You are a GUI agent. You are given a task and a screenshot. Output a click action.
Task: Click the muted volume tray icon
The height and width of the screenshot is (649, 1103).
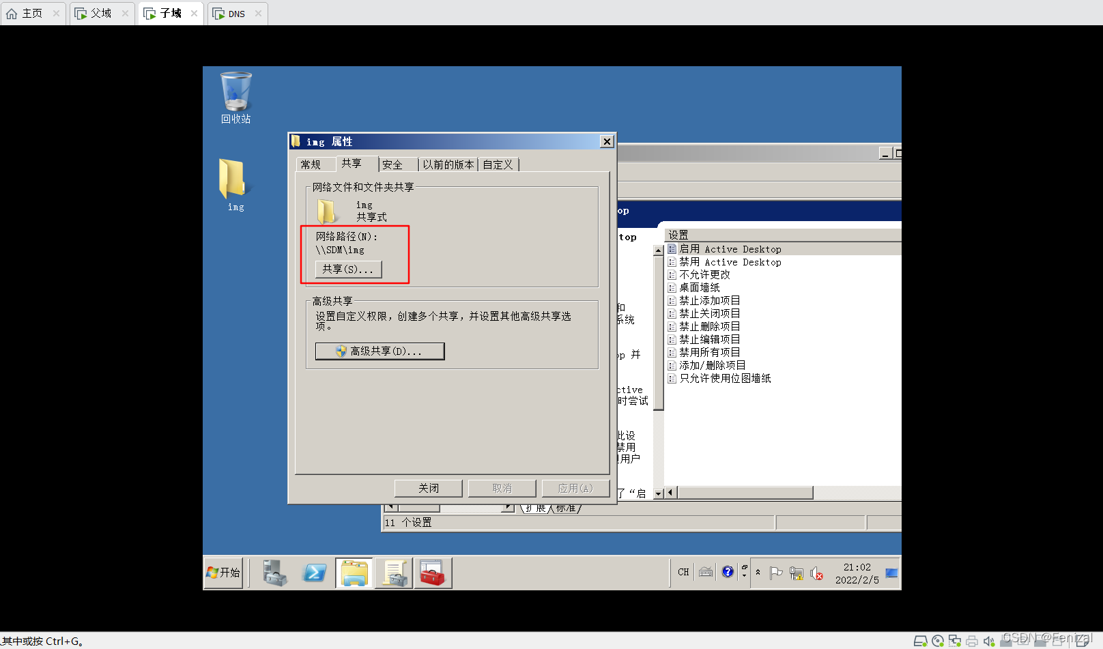click(816, 573)
